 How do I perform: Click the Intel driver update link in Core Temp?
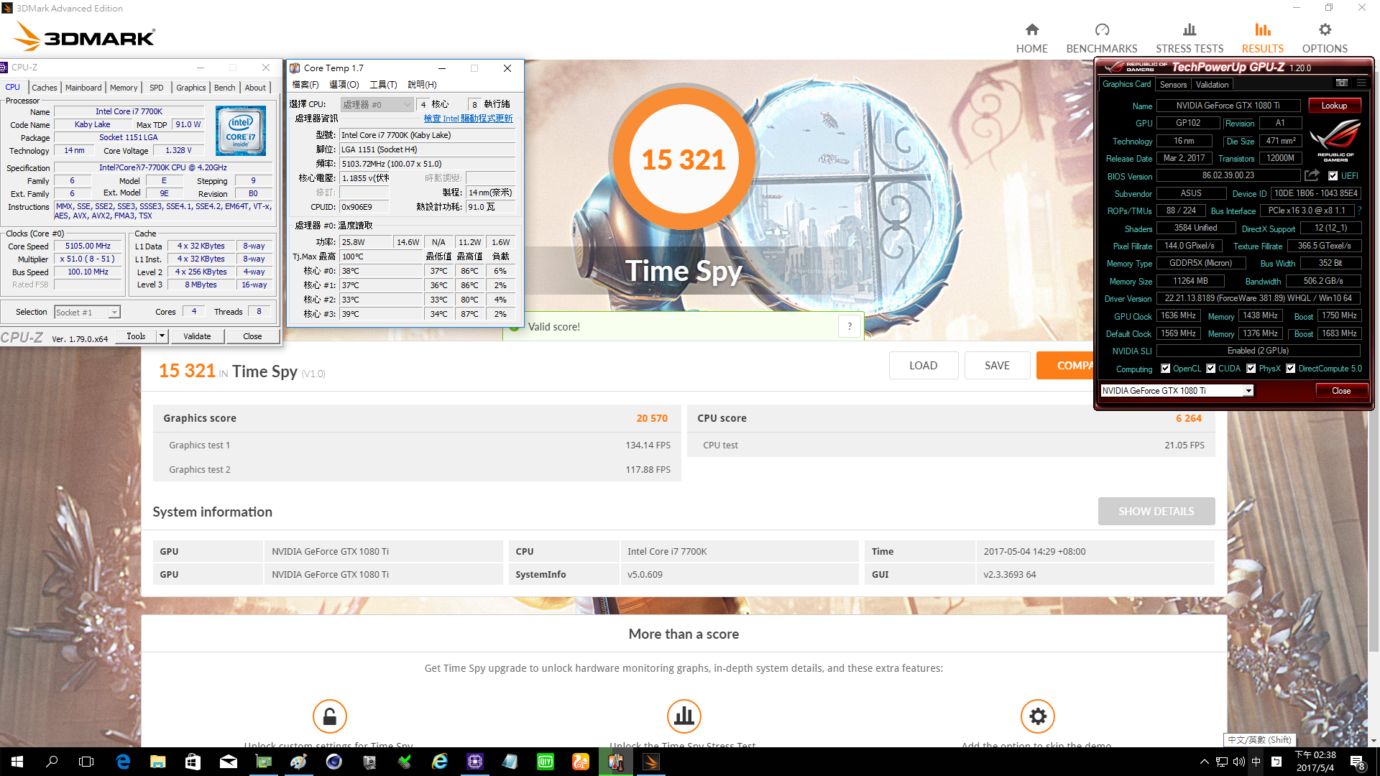pos(468,119)
